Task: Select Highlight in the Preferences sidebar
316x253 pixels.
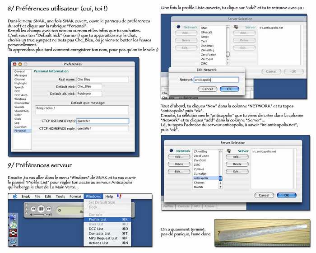Action: point(21,83)
